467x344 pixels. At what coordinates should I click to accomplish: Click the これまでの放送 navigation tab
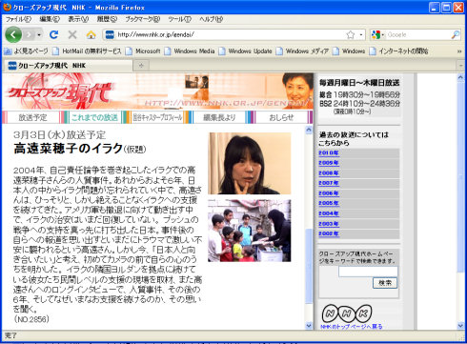tap(94, 117)
